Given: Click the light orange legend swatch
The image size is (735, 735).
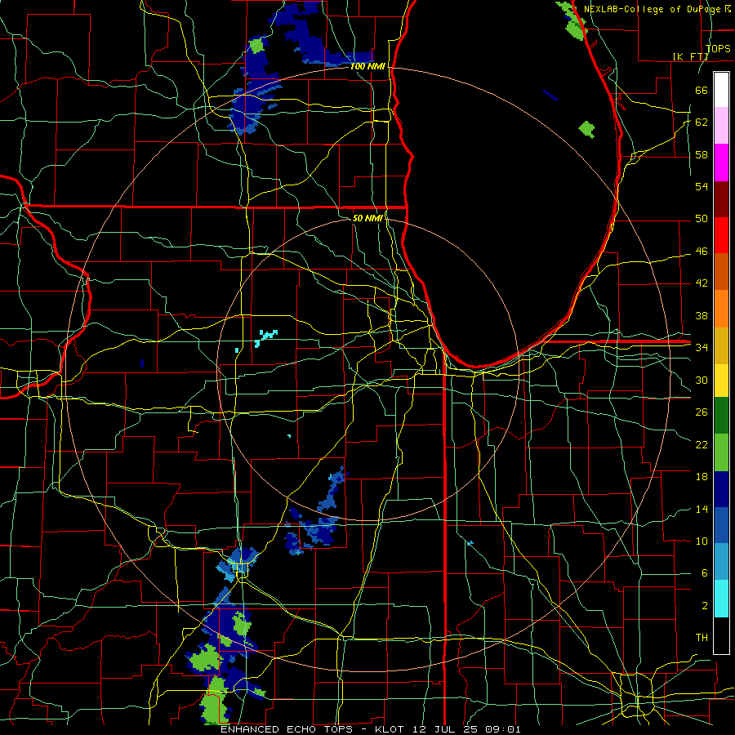Looking at the screenshot, I should (721, 309).
